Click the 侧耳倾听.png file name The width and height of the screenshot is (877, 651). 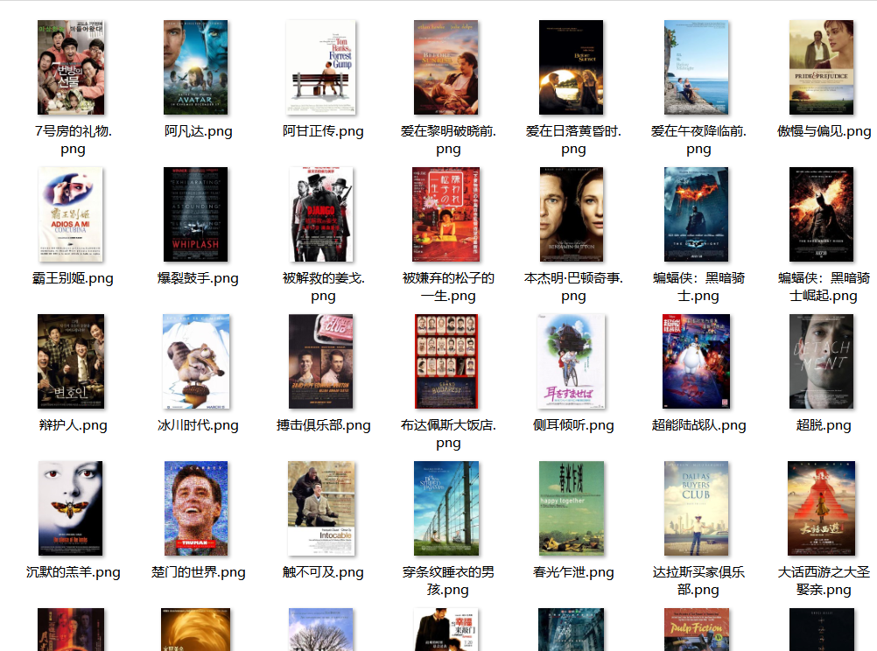click(573, 425)
